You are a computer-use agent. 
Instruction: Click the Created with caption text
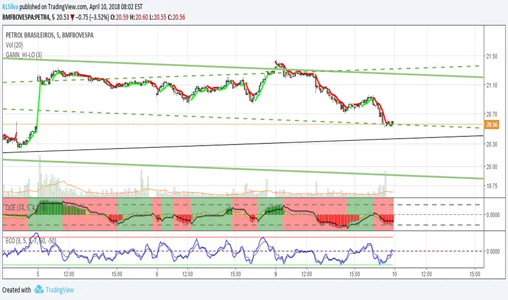[x=16, y=290]
